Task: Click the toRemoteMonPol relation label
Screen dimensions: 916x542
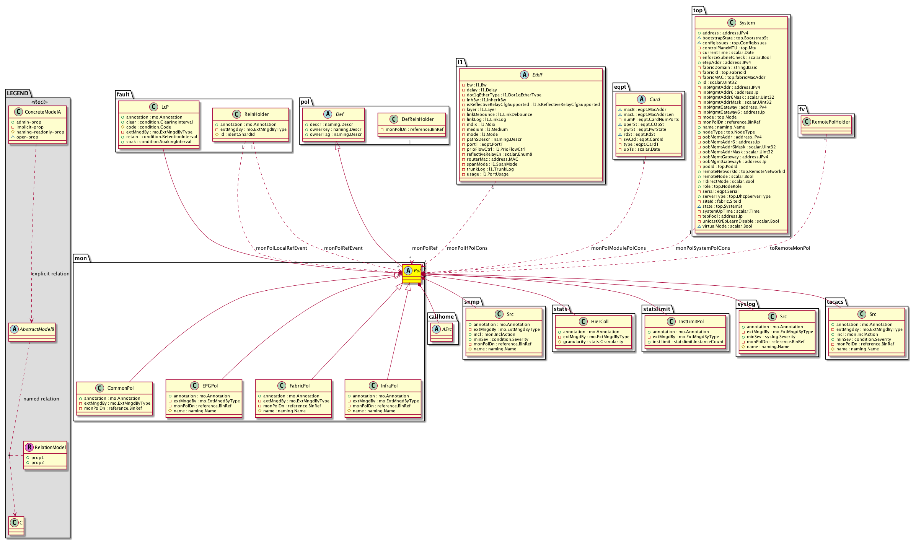Action: 790,248
